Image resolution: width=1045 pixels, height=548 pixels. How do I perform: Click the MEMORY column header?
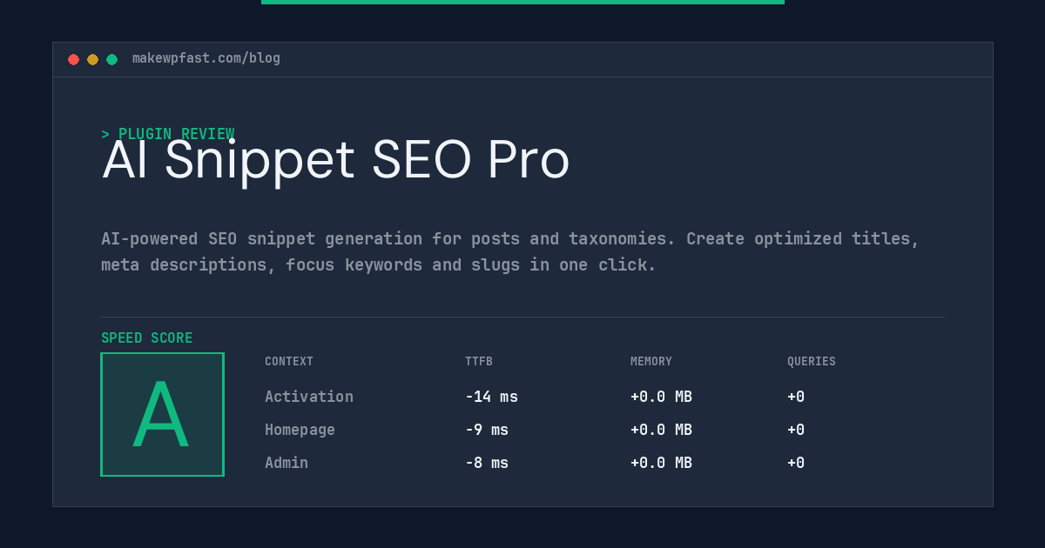(651, 362)
